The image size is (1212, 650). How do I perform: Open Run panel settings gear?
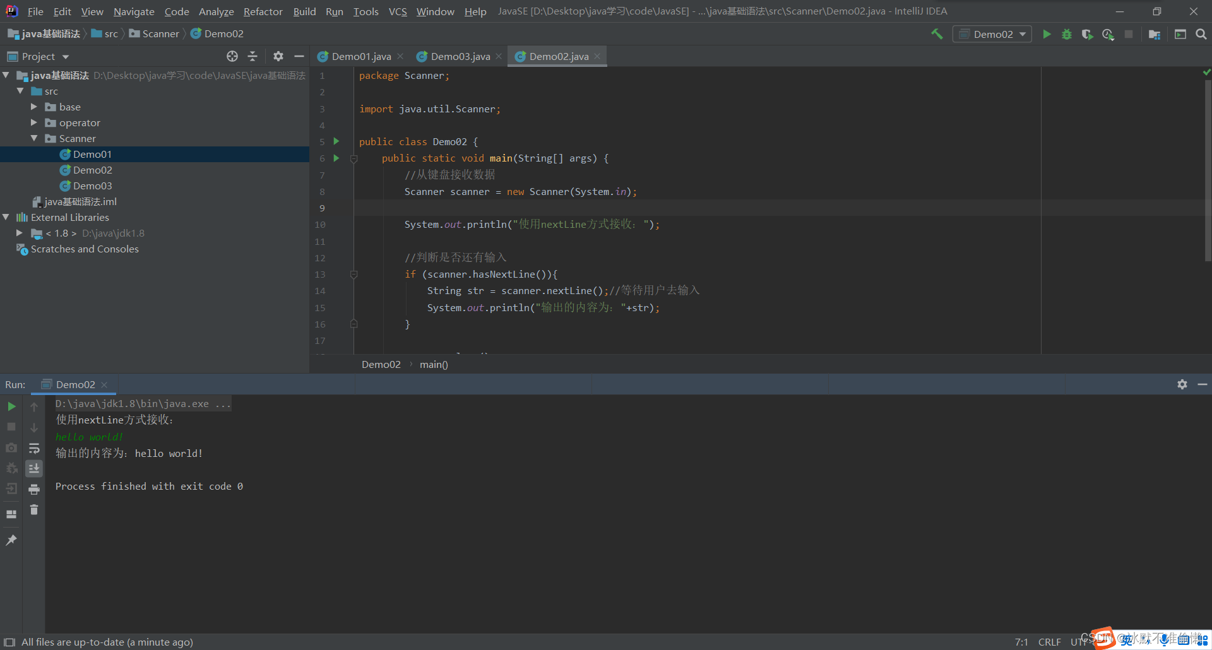(x=1182, y=384)
